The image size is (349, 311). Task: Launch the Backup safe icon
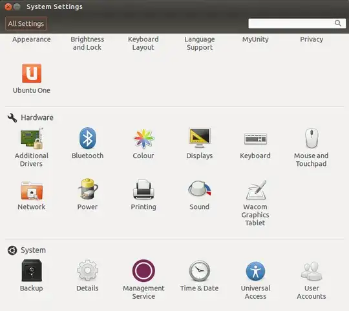tap(32, 270)
